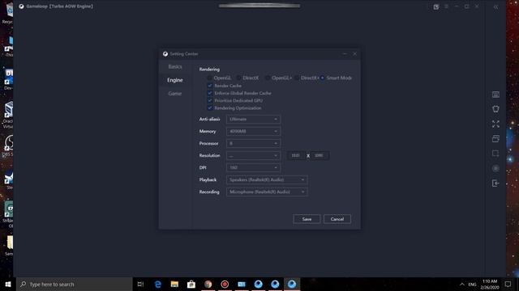Click the icon left of hamburger menu

click(x=436, y=6)
